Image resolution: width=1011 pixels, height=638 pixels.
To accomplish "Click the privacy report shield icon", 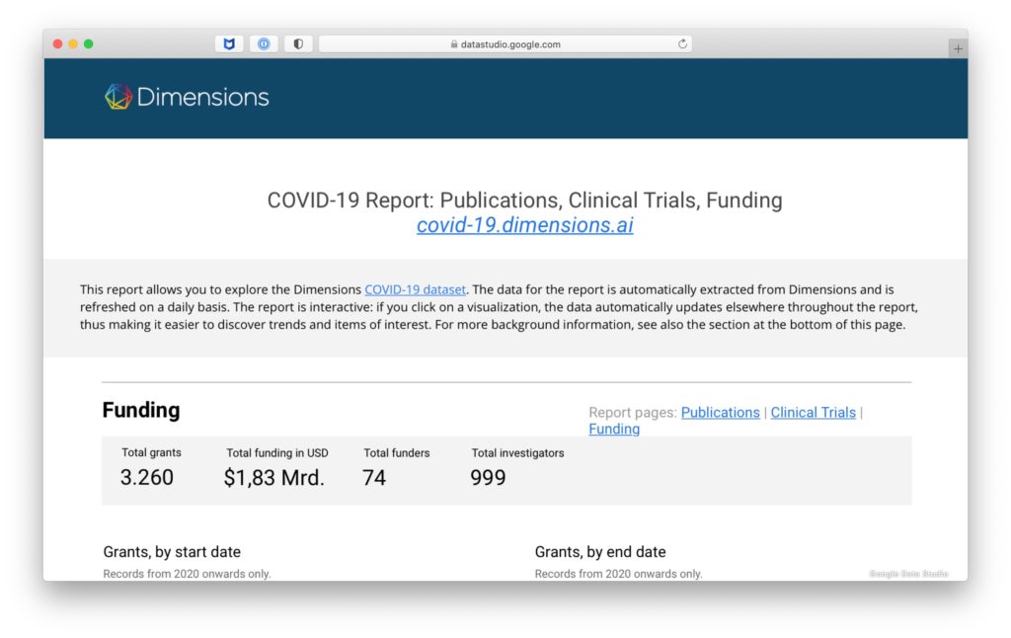I will point(298,44).
